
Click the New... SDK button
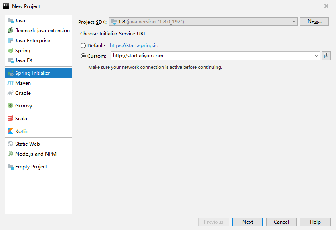[x=314, y=21]
